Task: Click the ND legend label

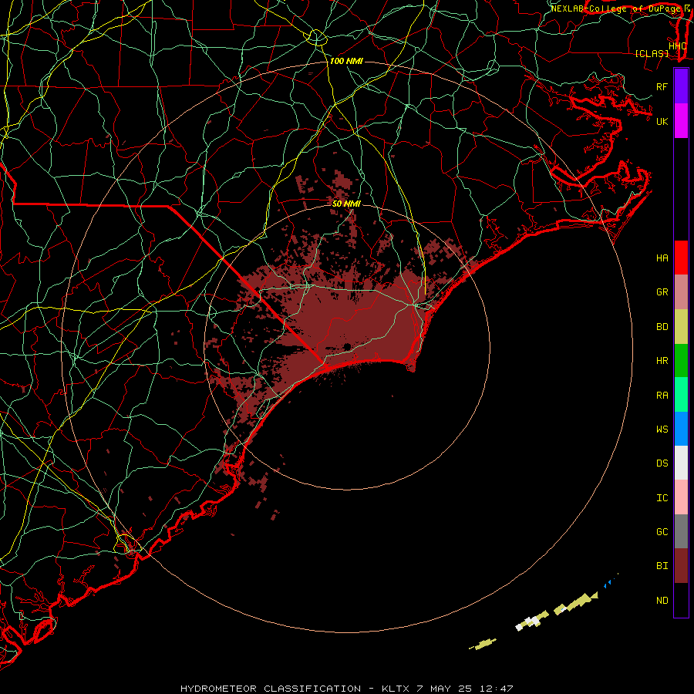Action: click(662, 601)
